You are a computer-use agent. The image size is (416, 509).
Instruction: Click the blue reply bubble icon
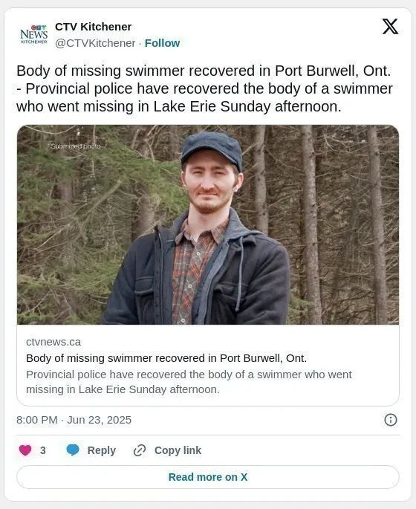pos(73,450)
